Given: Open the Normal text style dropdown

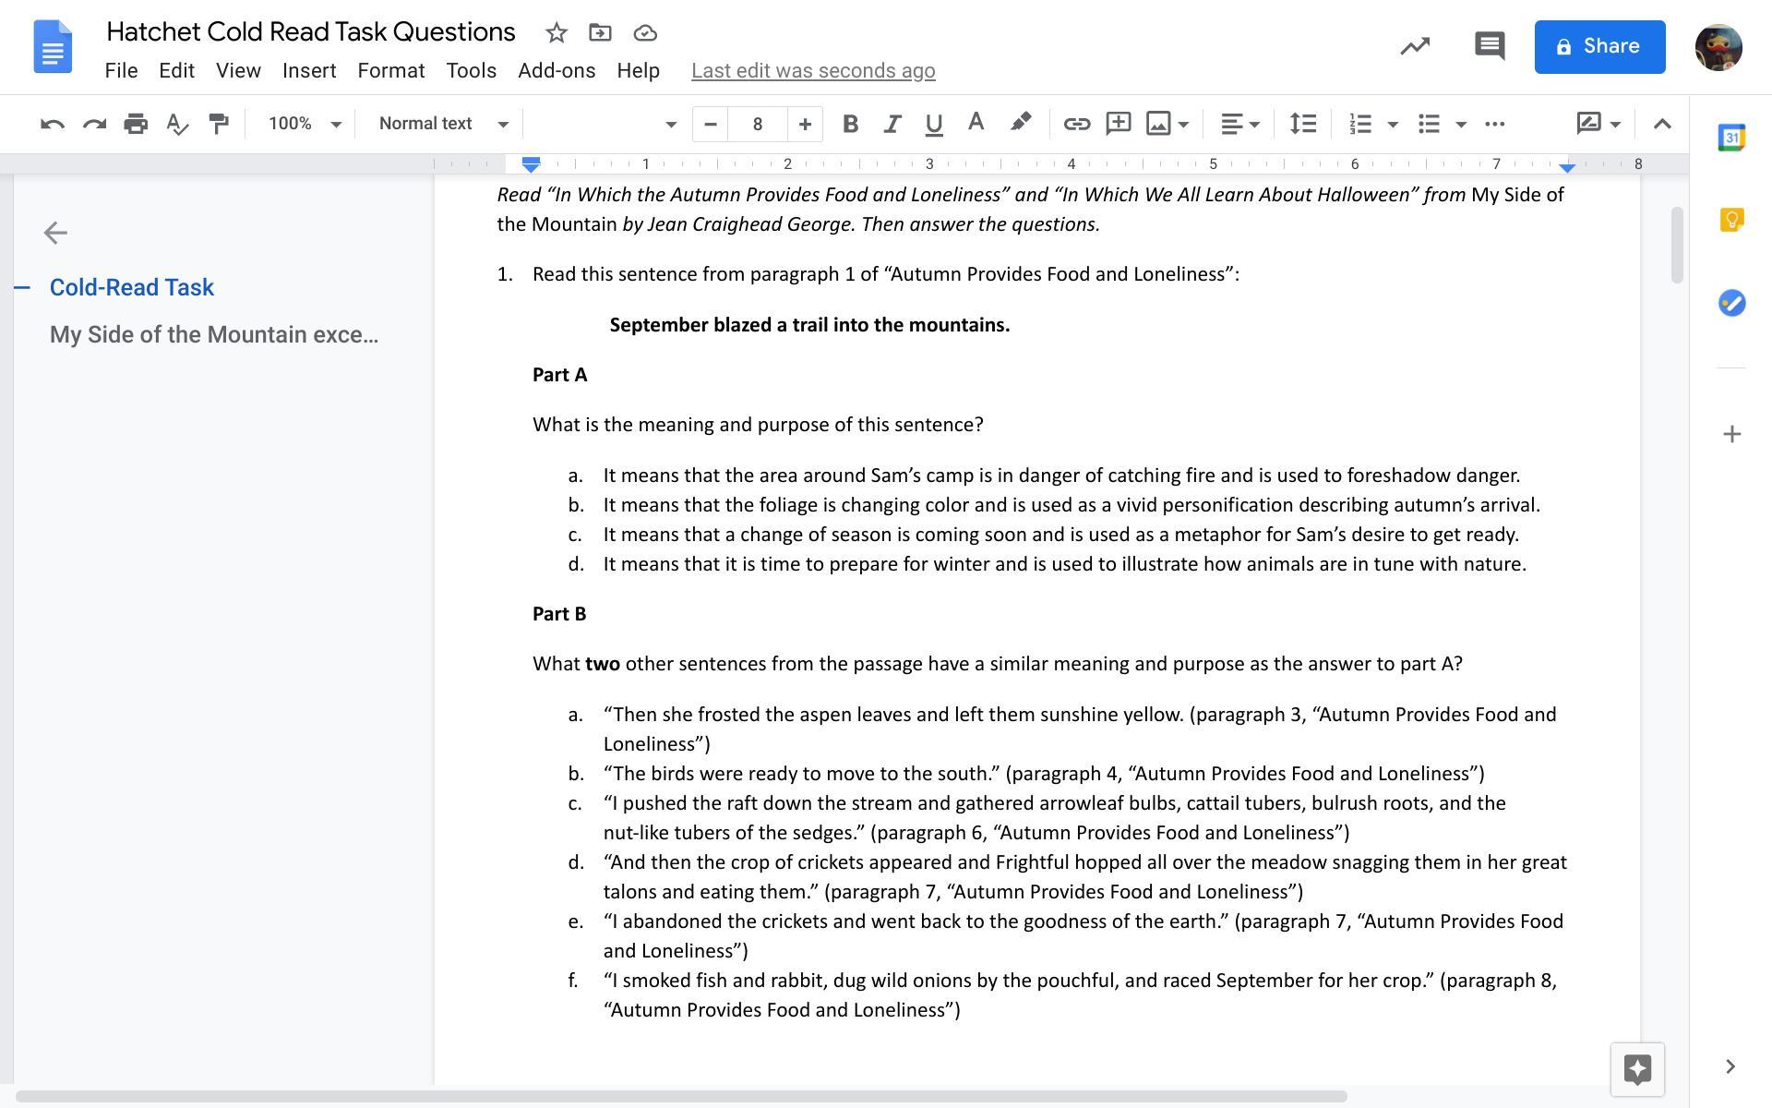Looking at the screenshot, I should pyautogui.click(x=443, y=124).
